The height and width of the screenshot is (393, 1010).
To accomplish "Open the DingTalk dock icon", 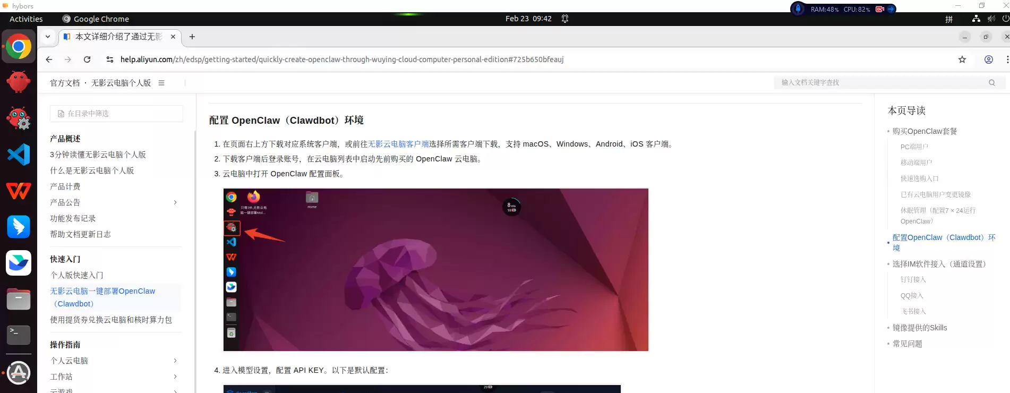I will point(19,227).
